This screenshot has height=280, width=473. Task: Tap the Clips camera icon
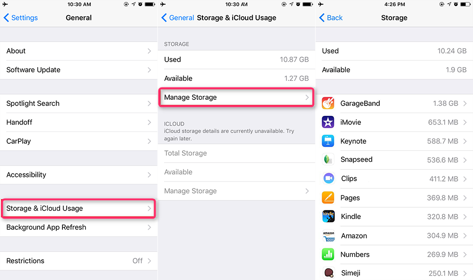[x=328, y=179]
